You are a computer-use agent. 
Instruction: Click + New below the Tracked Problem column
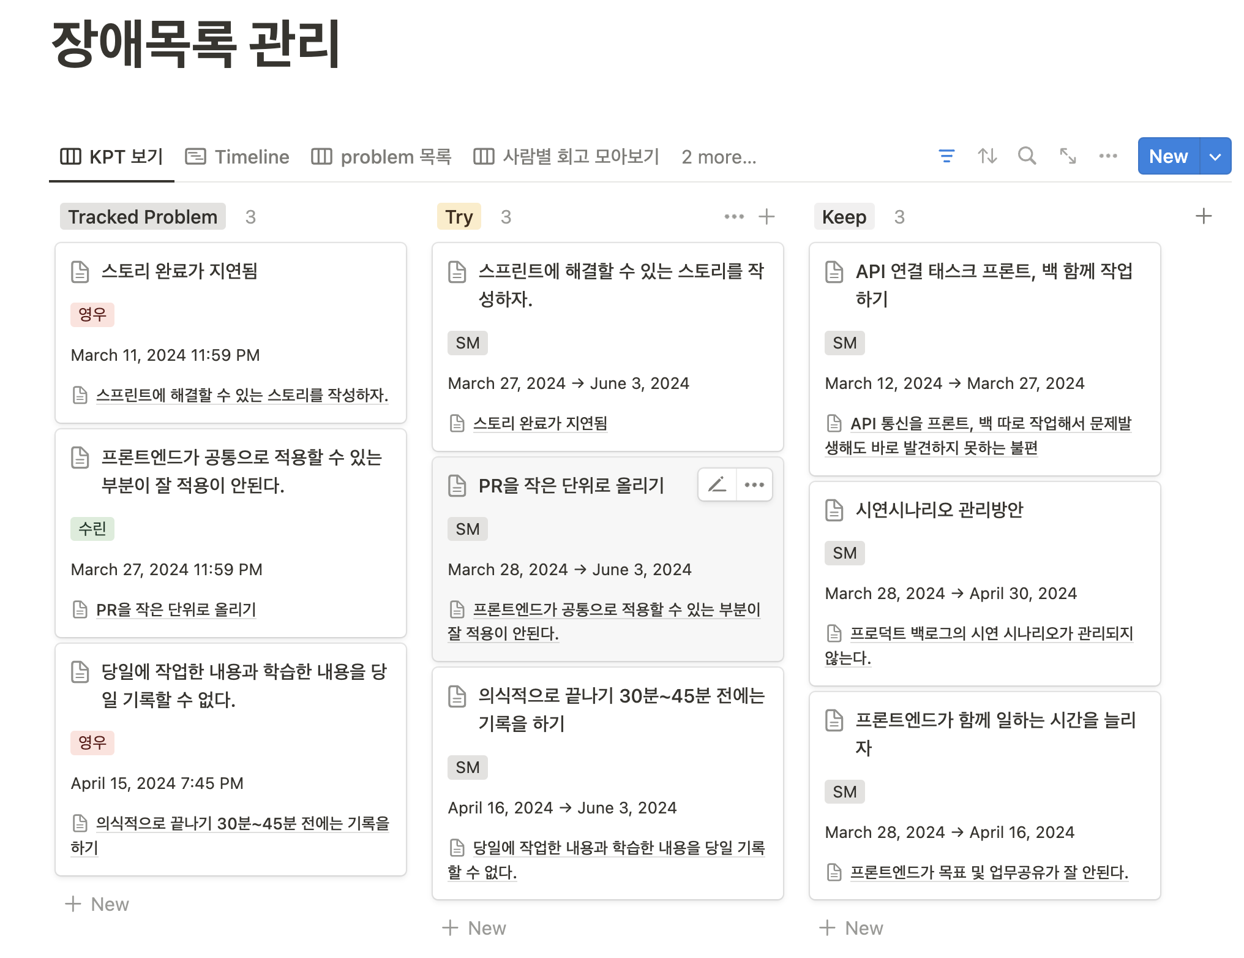98,903
